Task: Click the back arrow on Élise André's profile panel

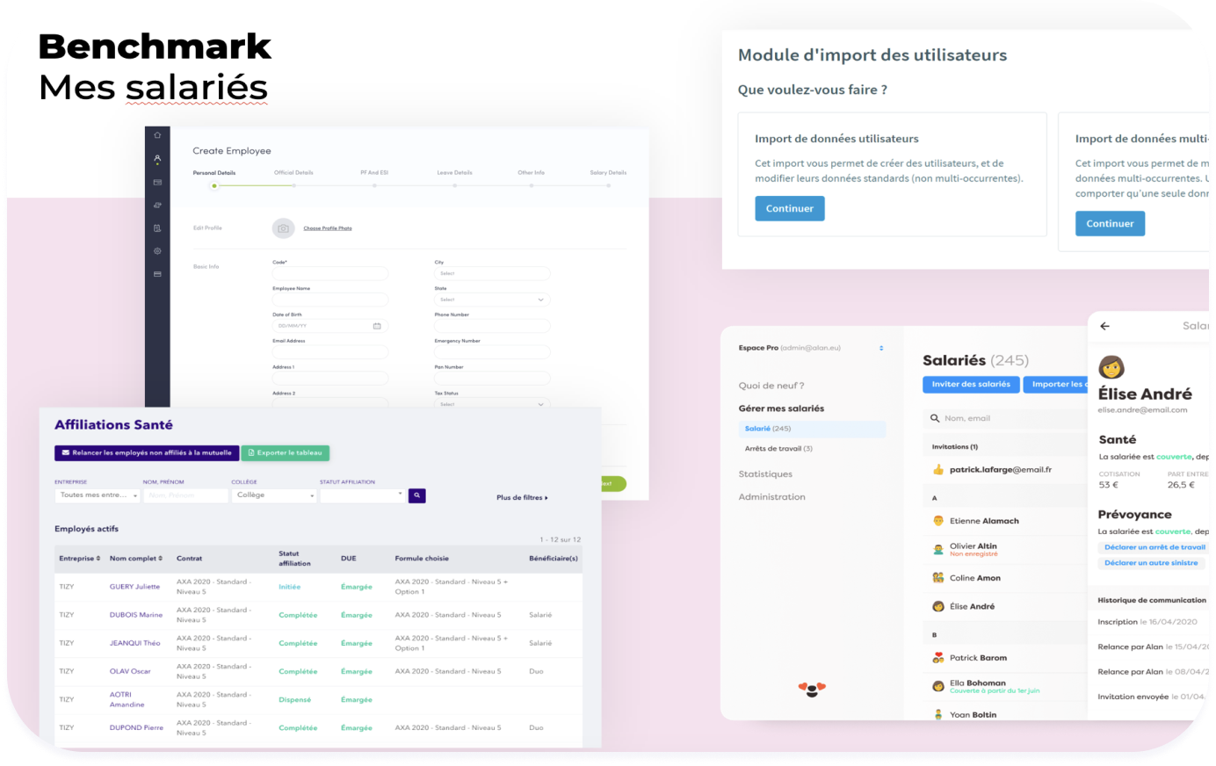Action: pos(1104,326)
